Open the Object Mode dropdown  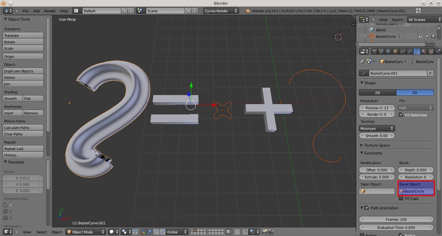[86, 232]
